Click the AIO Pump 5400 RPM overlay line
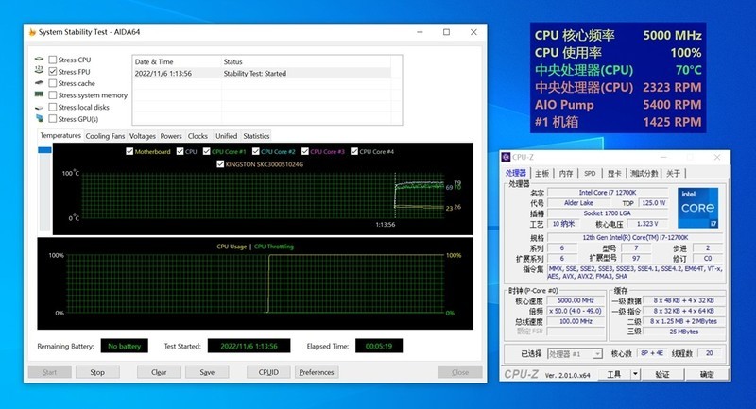Image resolution: width=756 pixels, height=409 pixels. [618, 105]
